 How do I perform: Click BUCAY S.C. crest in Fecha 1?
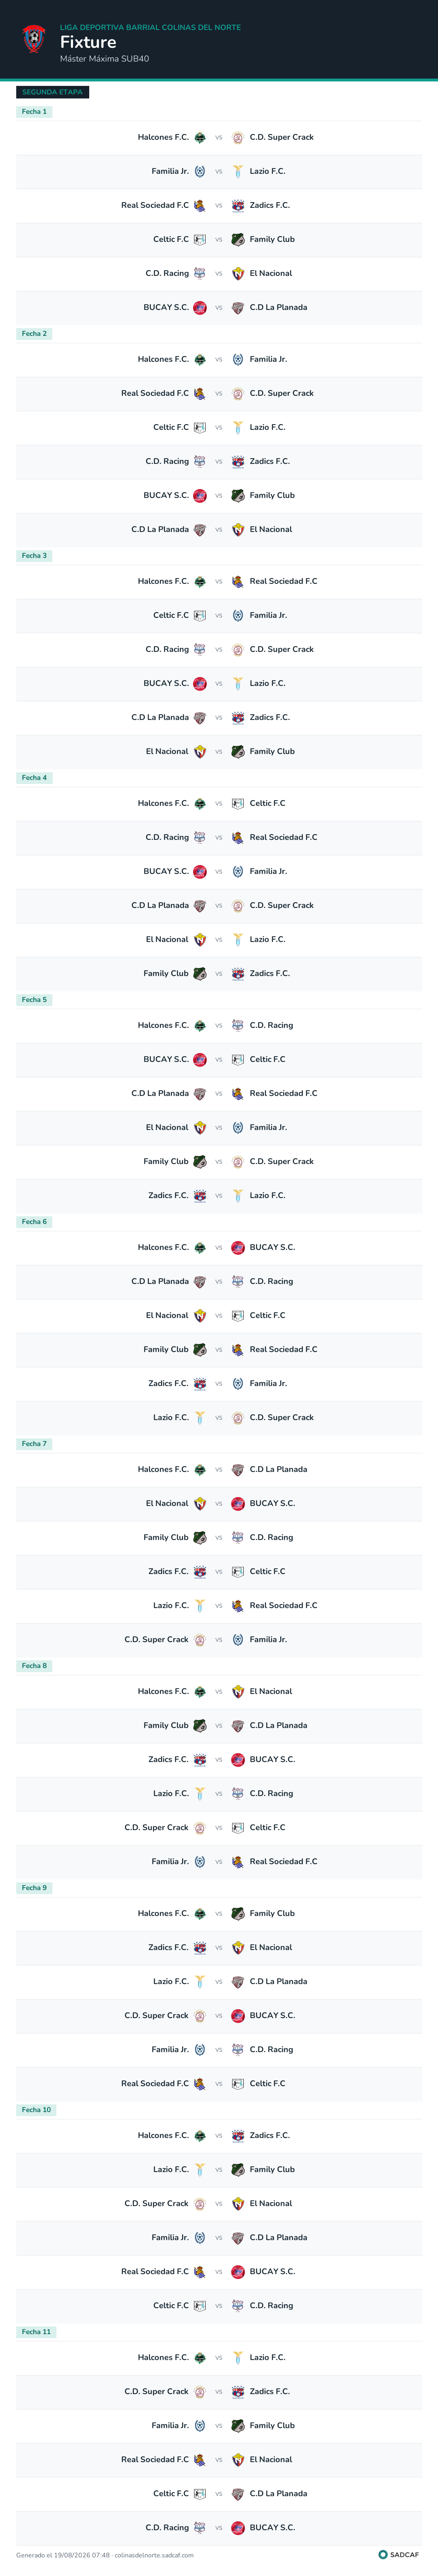click(x=200, y=307)
